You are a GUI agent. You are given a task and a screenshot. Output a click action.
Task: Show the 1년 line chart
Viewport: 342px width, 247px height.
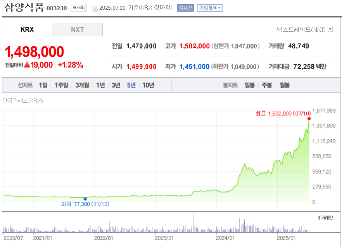point(100,85)
